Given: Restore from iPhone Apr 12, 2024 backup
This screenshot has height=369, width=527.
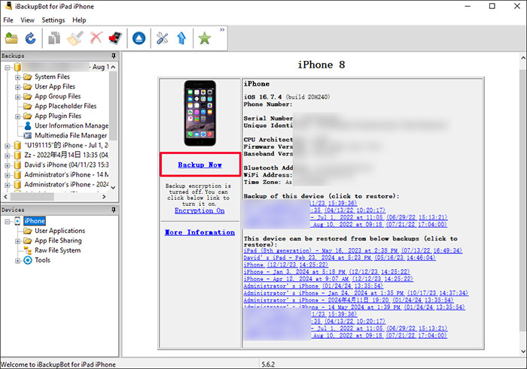Looking at the screenshot, I should point(328,279).
